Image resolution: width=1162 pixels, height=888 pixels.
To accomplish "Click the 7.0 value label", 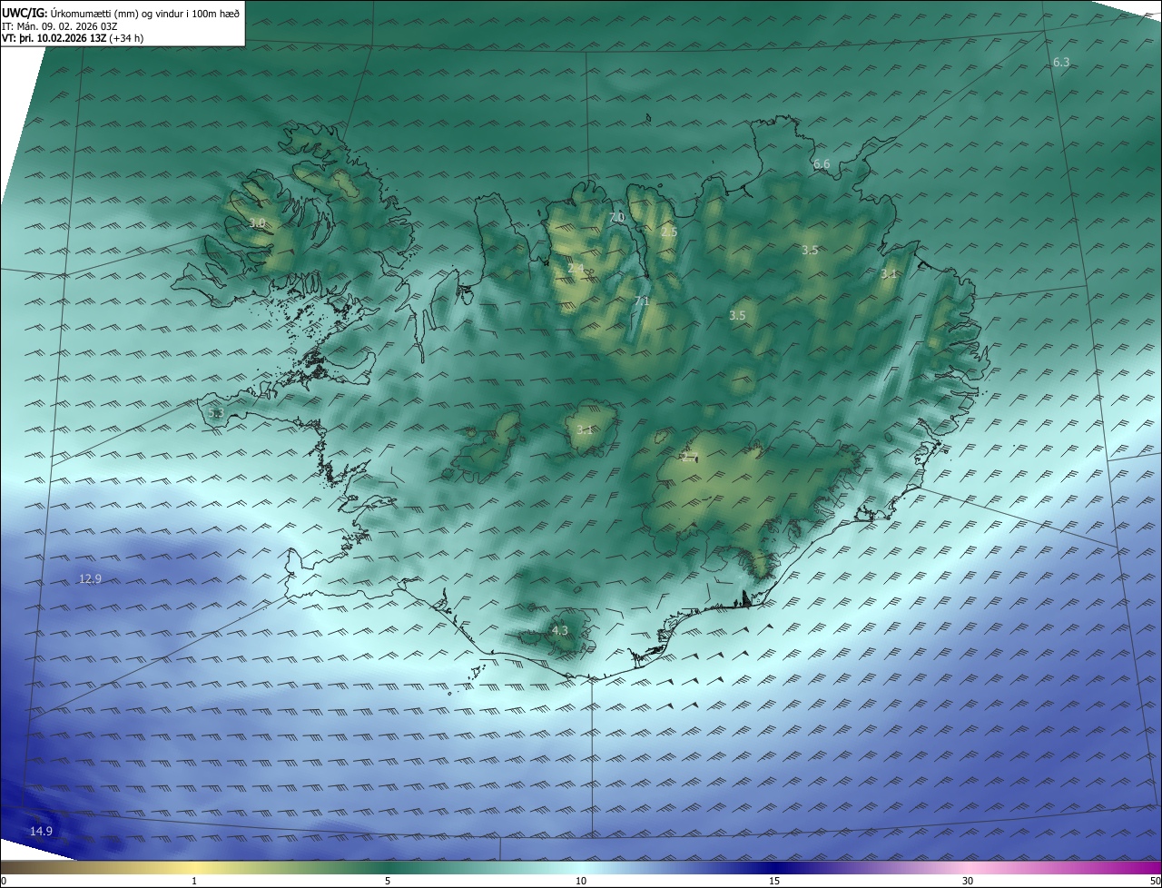I will tap(616, 218).
